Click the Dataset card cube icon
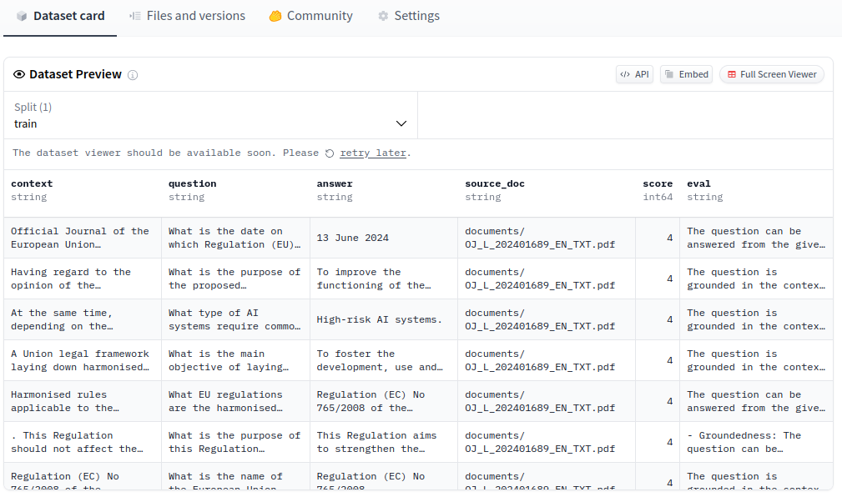This screenshot has width=842, height=497. (x=22, y=16)
